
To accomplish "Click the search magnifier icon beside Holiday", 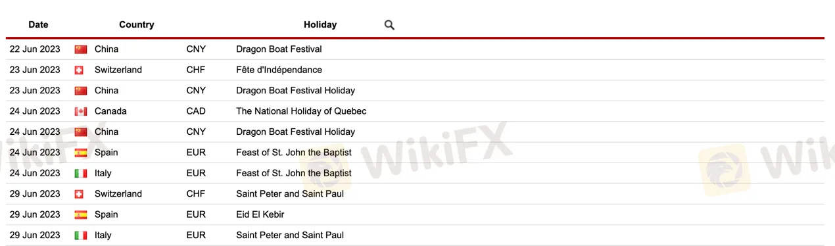I will click(x=389, y=25).
